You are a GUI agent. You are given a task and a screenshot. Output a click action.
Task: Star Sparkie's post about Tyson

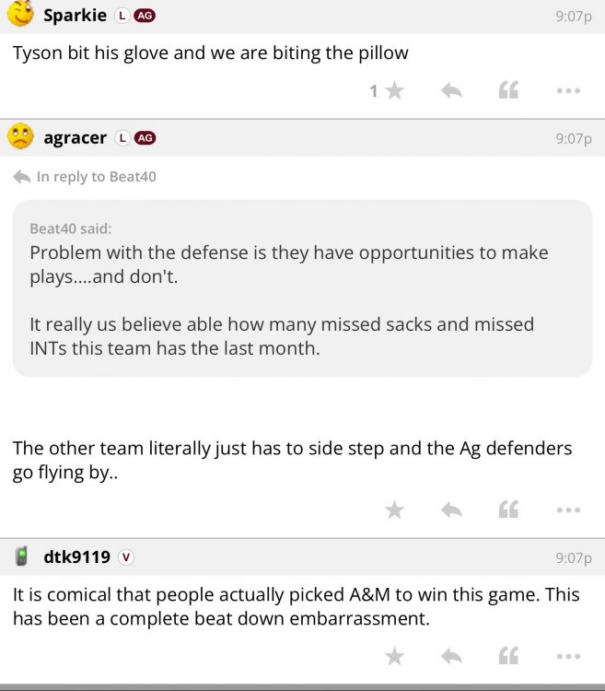[394, 90]
